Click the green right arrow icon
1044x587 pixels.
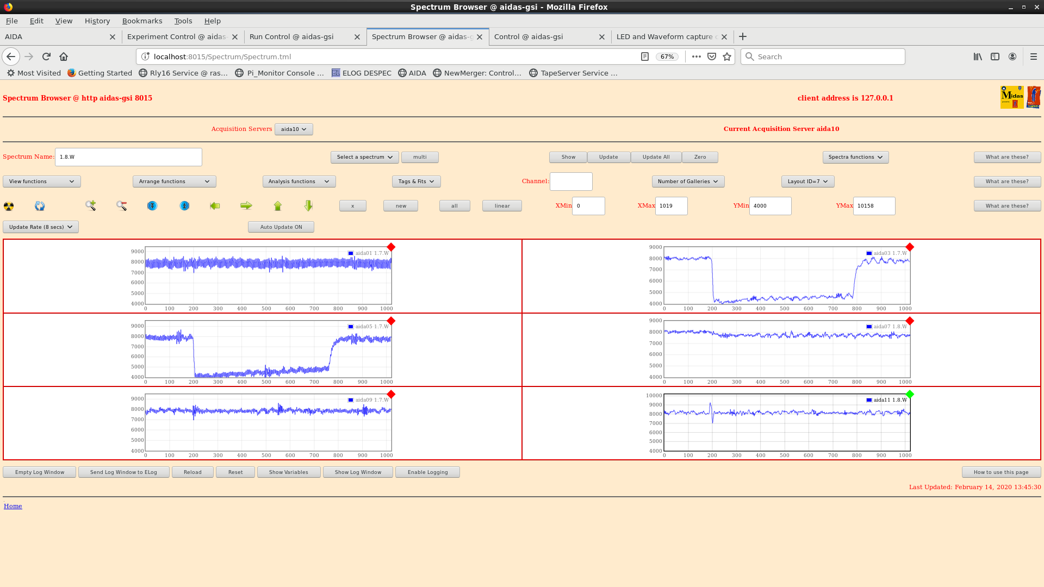tap(246, 205)
